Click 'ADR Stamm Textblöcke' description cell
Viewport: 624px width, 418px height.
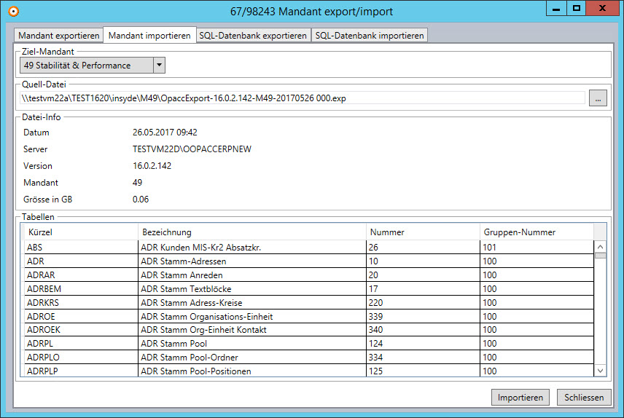click(x=252, y=289)
